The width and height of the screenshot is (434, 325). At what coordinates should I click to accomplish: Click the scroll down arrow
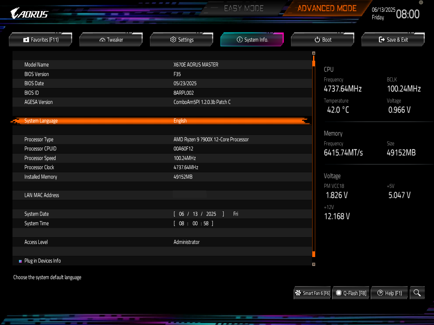click(314, 264)
